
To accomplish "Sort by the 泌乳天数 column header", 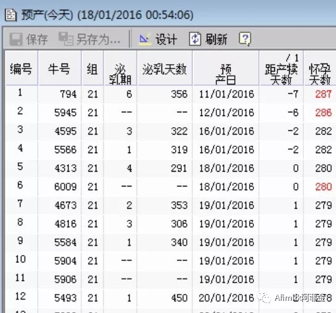I will point(165,69).
